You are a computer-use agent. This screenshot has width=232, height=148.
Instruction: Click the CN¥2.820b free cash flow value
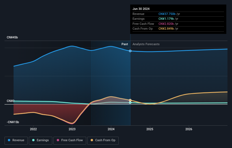tap(166, 24)
